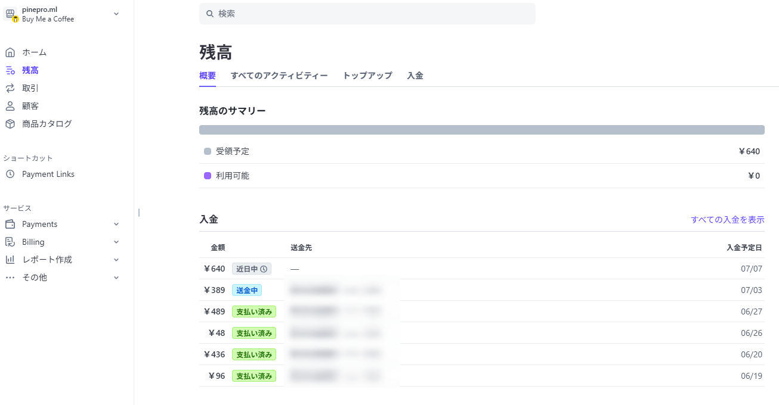Viewport: 779px width, 405px height.
Task: Click the 顧客 customers person icon
Action: pyautogui.click(x=10, y=106)
